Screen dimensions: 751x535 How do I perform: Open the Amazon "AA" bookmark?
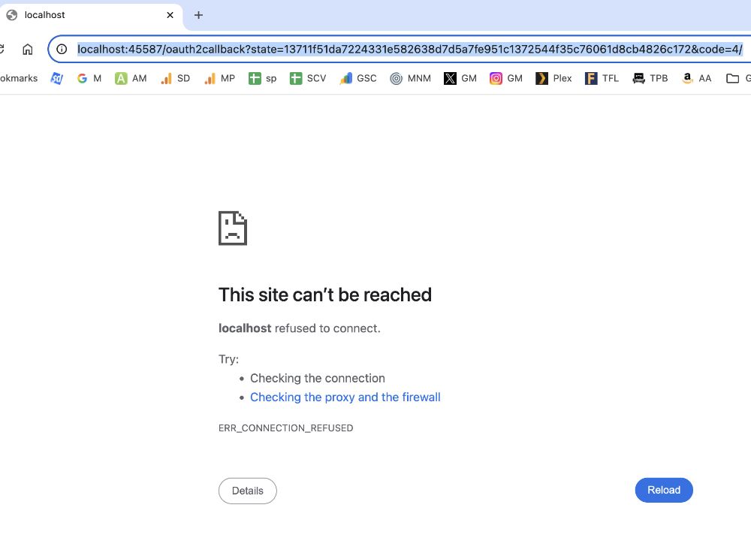(695, 77)
